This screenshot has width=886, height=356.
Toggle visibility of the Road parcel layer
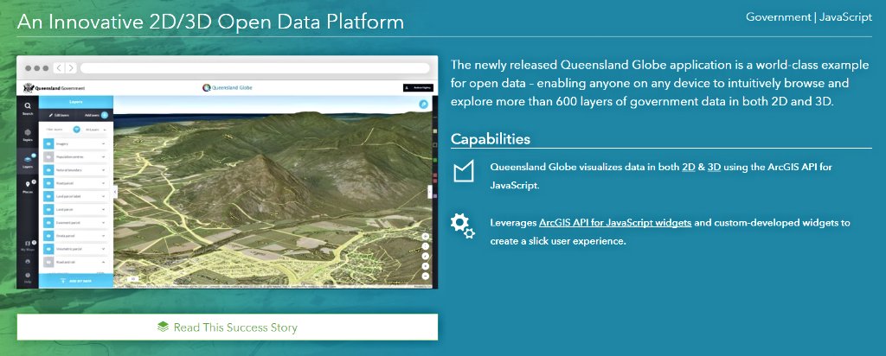coord(48,183)
